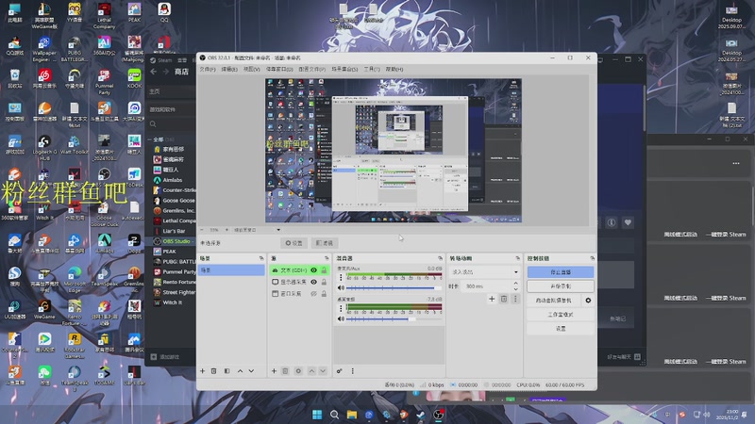Increase transition duration stepper up arrow
This screenshot has height=424, width=755.
coord(515,284)
